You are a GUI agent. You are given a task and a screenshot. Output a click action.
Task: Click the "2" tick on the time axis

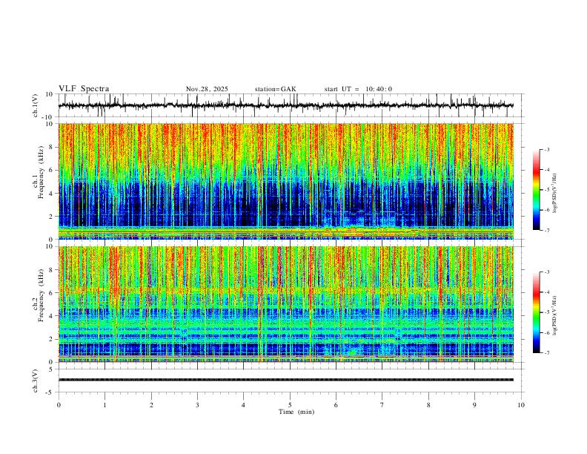(151, 405)
